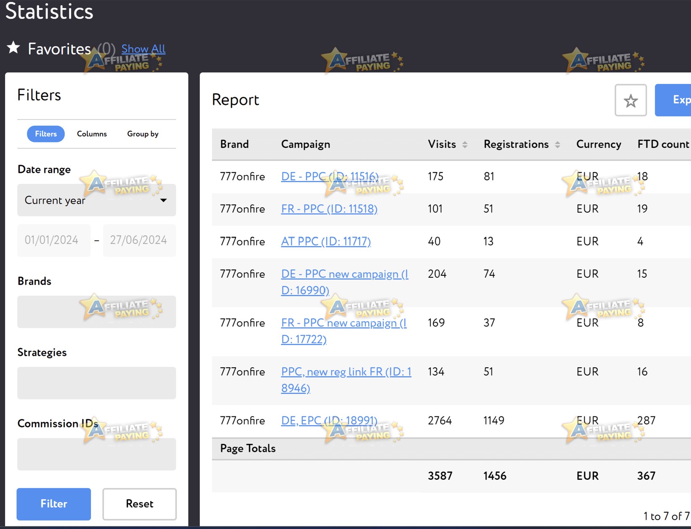Click the pagination text 1 to 7 of 7
Viewport: 691px width, 529px height.
click(666, 516)
